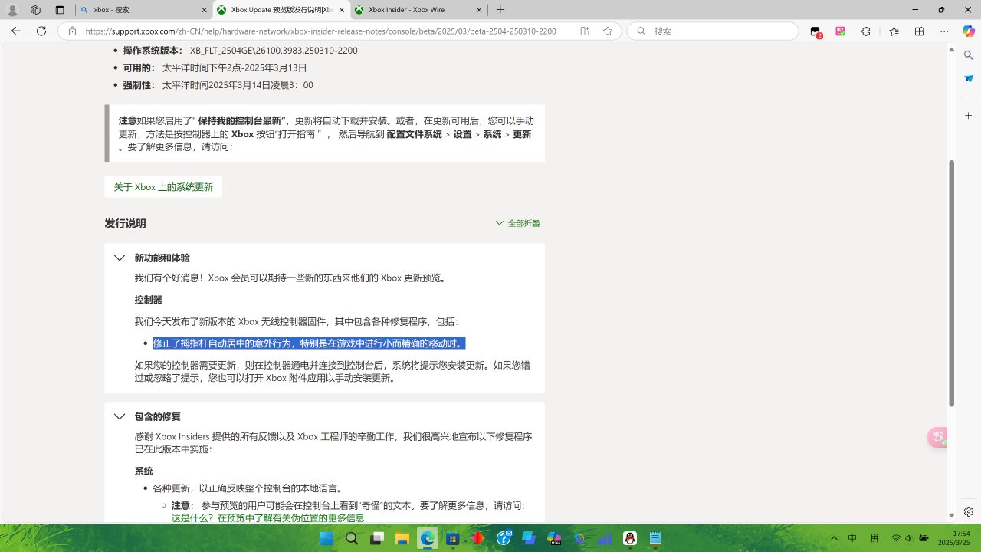The image size is (981, 552).
Task: Open a new browser tab
Action: tap(500, 10)
